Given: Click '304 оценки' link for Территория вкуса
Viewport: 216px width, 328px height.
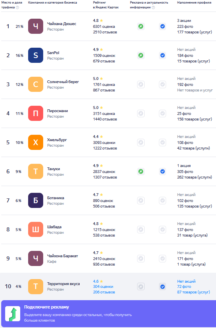Looking at the screenshot, I should tap(103, 287).
